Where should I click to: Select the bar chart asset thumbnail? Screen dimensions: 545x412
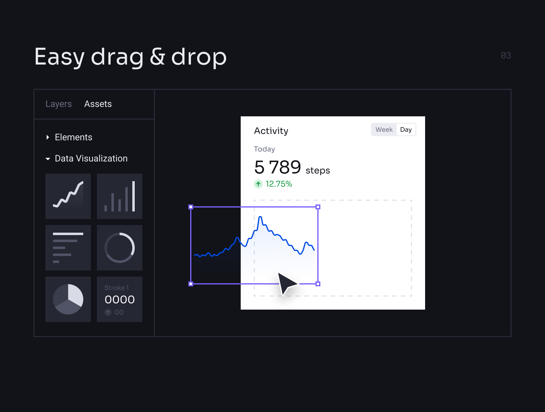(120, 196)
